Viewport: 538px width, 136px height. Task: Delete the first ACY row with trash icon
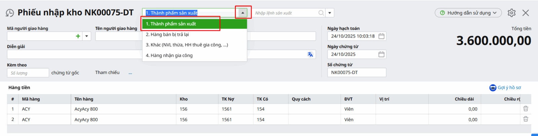tap(526, 109)
